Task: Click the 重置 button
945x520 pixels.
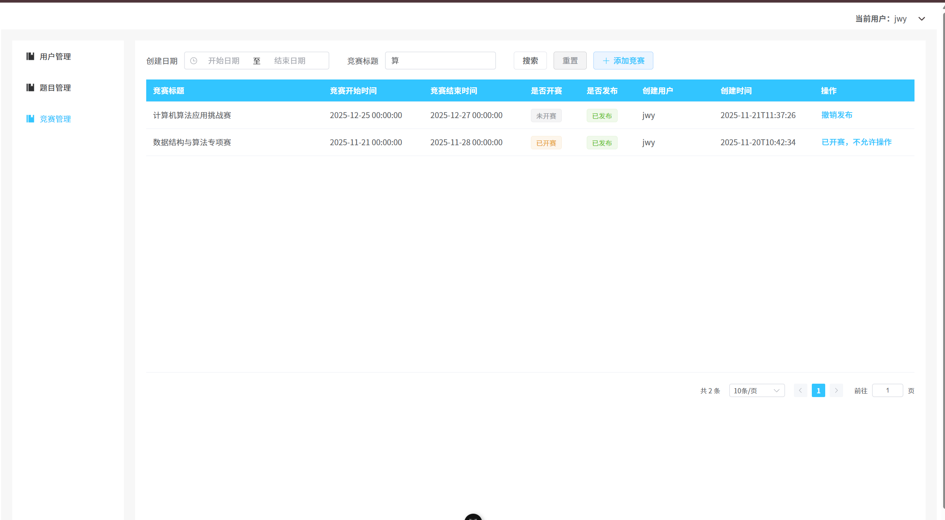Action: 570,61
